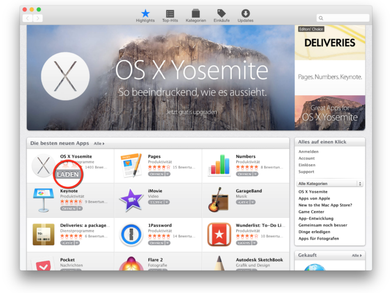Click the Numbers app icon
This screenshot has height=293, width=392.
219,164
